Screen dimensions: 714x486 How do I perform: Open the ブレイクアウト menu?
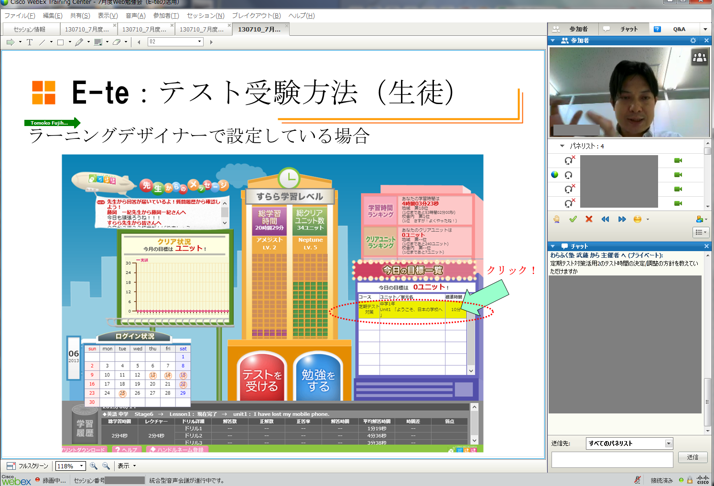(x=257, y=16)
